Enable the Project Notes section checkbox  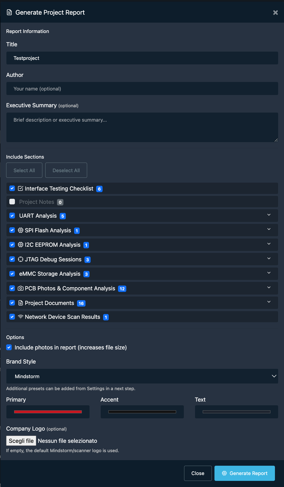[x=12, y=201]
